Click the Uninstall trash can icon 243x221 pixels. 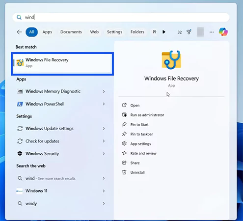click(124, 172)
